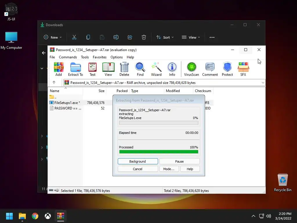Cancel the extraction
The height and width of the screenshot is (223, 297).
tap(138, 169)
